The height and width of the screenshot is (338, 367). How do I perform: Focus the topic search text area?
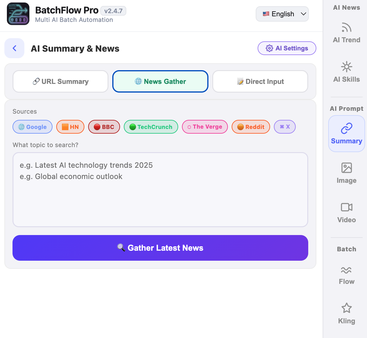coord(160,190)
